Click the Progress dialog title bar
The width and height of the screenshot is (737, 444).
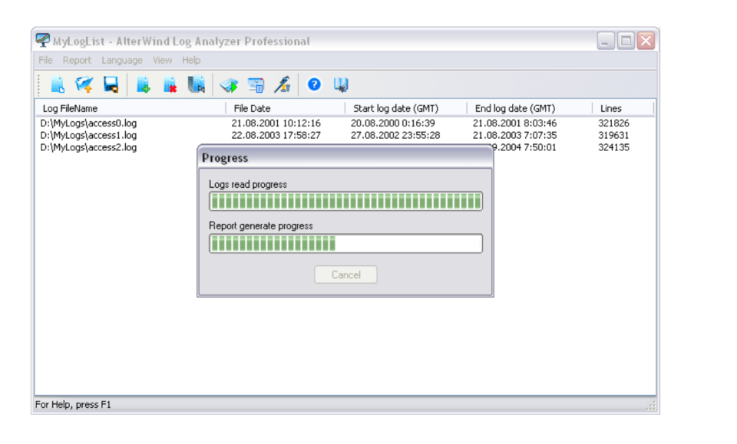(x=345, y=158)
